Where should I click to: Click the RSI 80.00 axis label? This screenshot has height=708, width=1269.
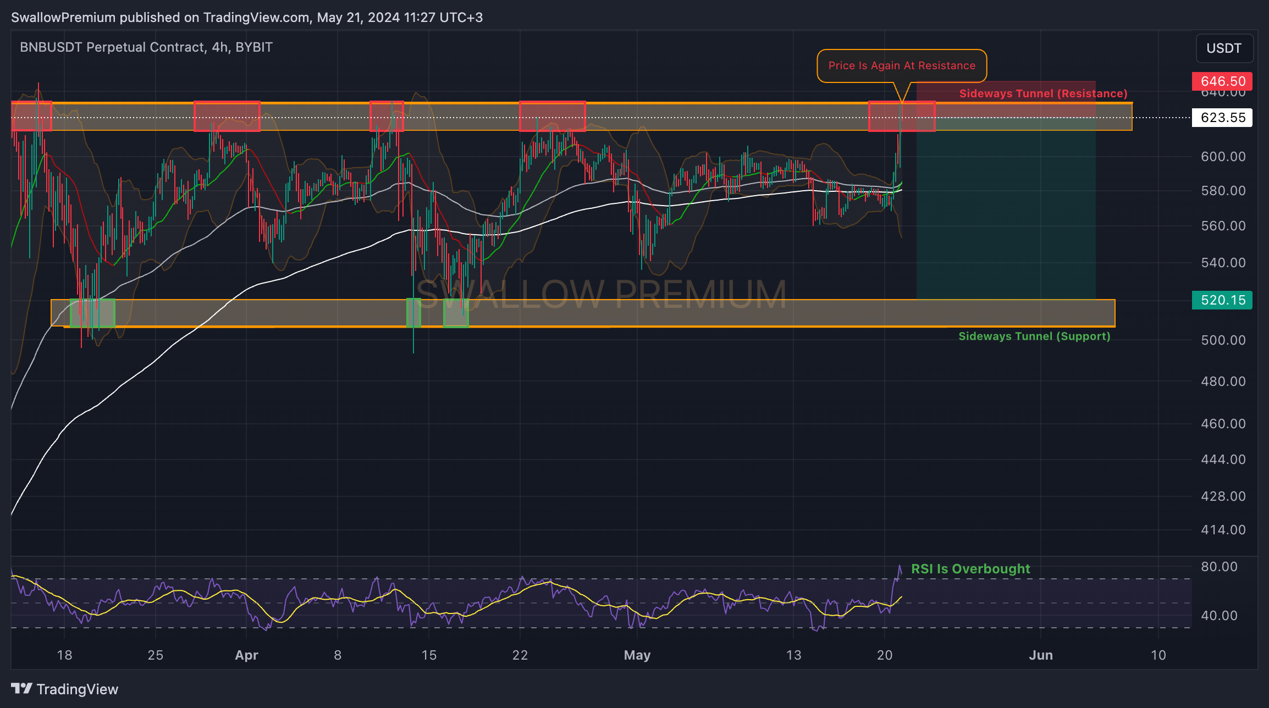click(x=1219, y=567)
